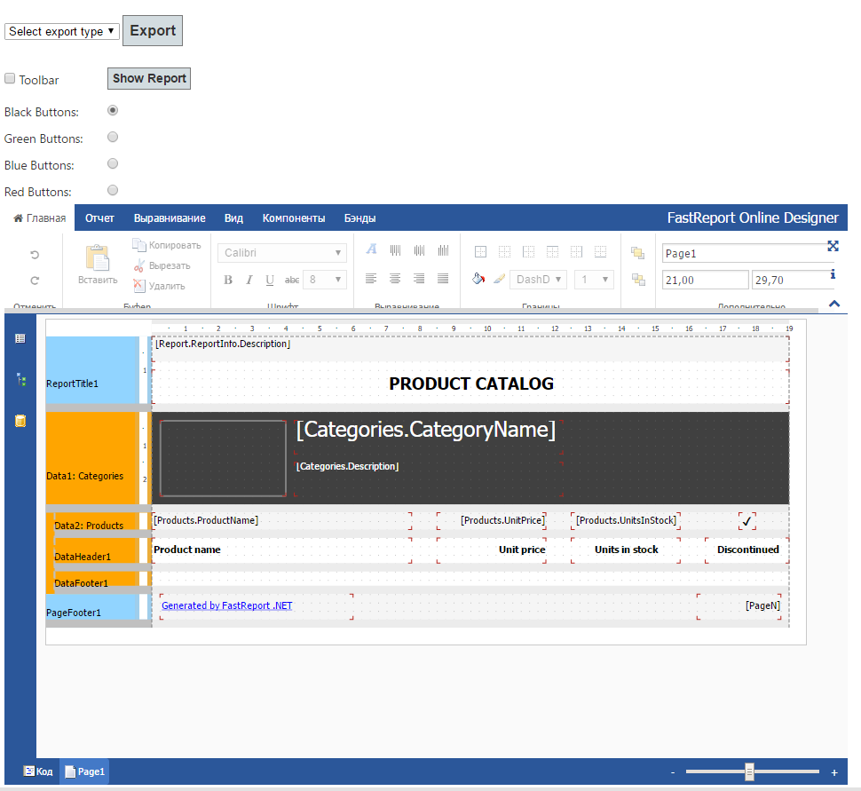Open the report tree sidebar icon
This screenshot has width=861, height=791.
click(20, 379)
